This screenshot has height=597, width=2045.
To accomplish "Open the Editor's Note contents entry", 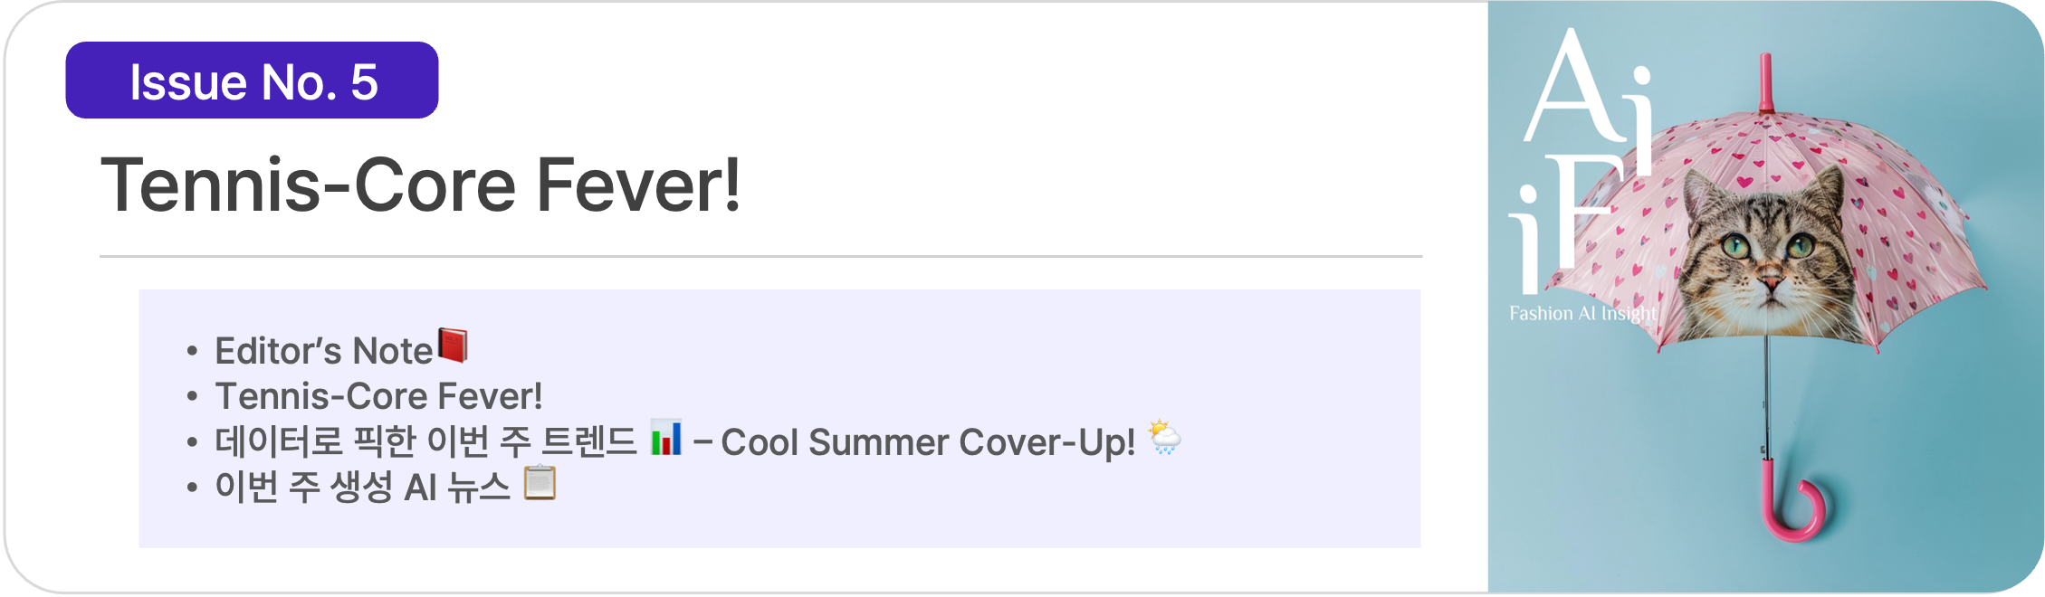I will [324, 351].
